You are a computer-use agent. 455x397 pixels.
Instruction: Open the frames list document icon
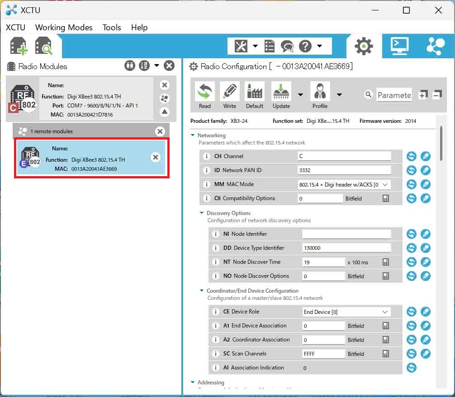tap(270, 46)
